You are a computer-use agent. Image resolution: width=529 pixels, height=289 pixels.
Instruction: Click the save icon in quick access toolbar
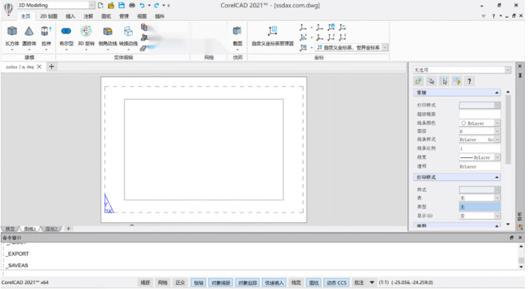coord(121,5)
